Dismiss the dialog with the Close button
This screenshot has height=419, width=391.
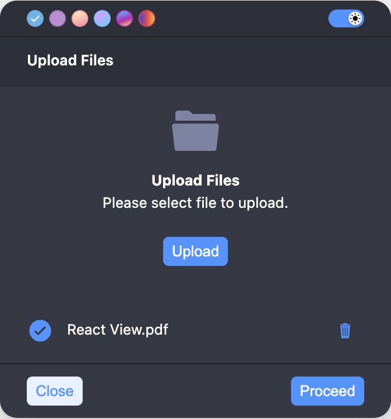(x=55, y=391)
